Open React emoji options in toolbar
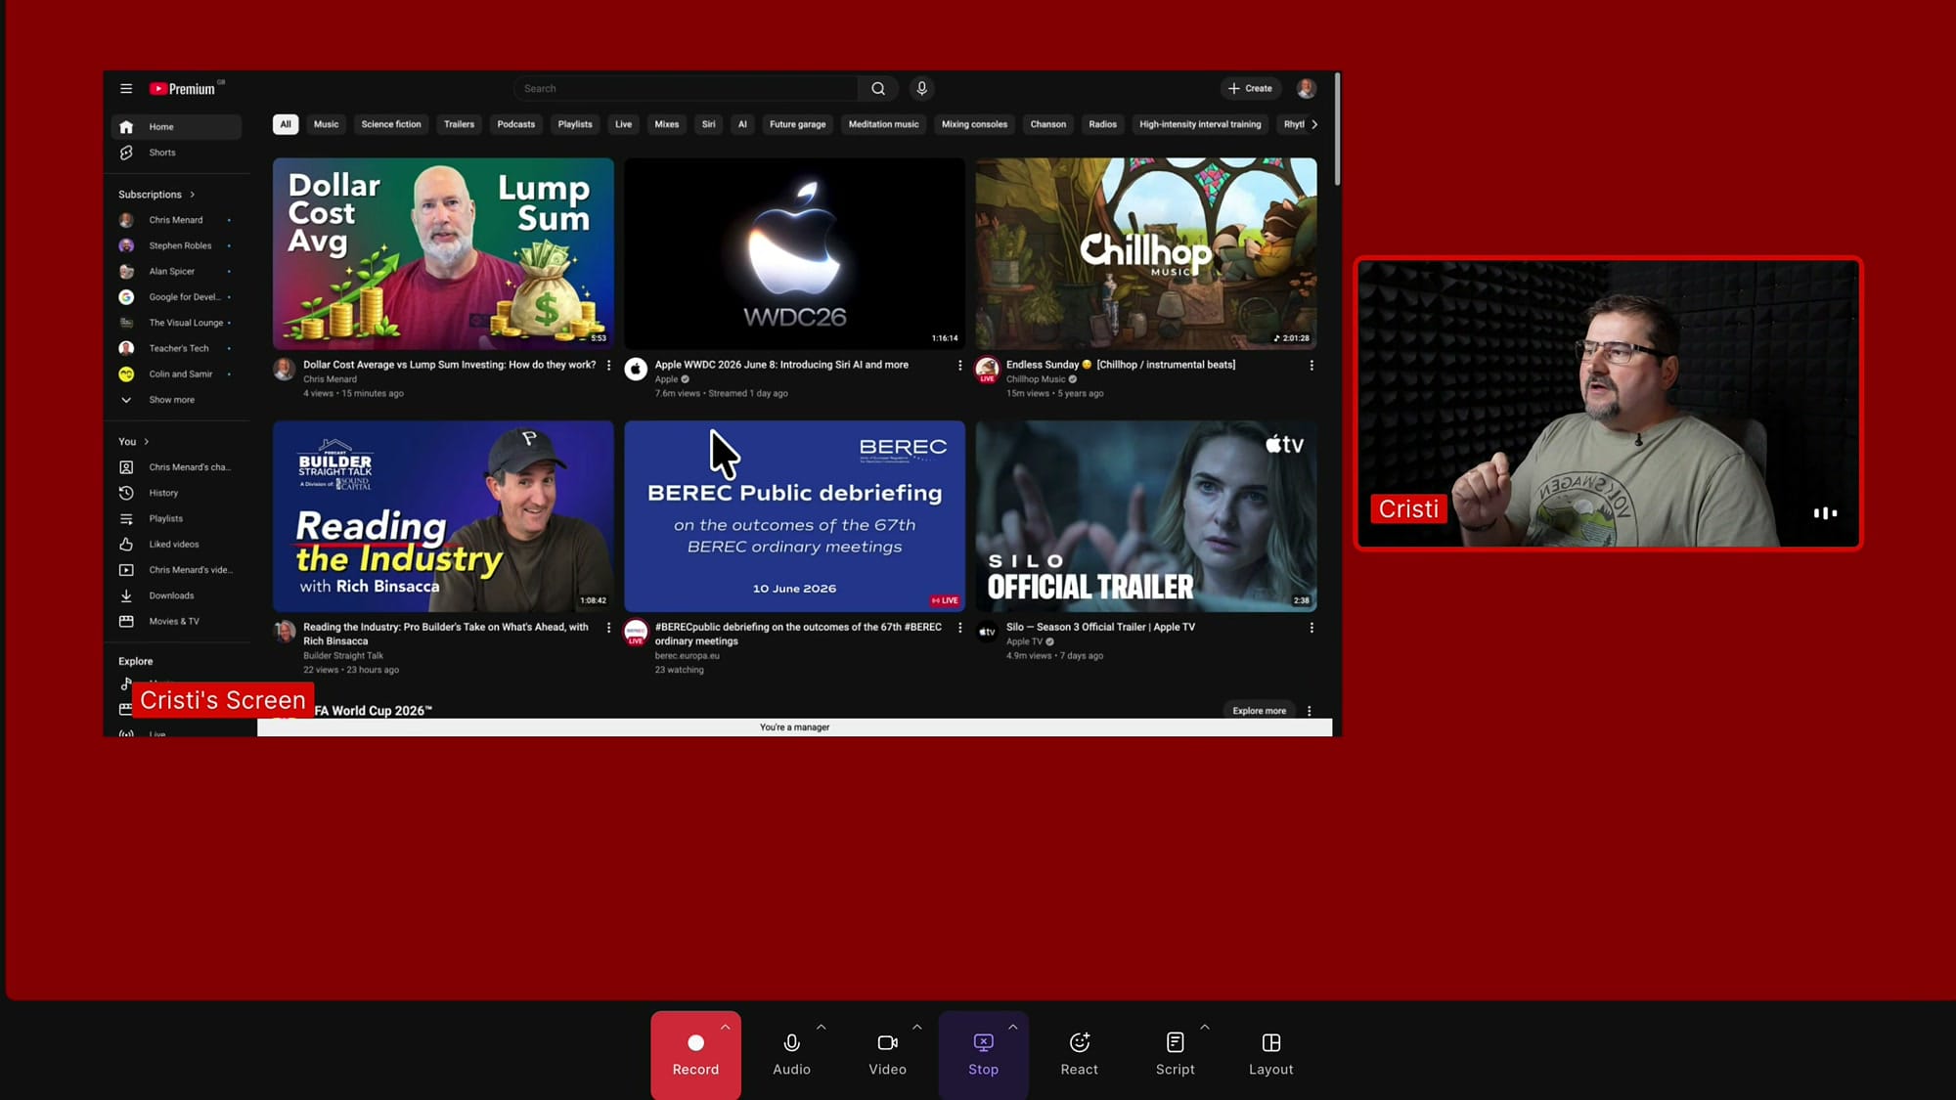Image resolution: width=1956 pixels, height=1100 pixels. point(1079,1055)
